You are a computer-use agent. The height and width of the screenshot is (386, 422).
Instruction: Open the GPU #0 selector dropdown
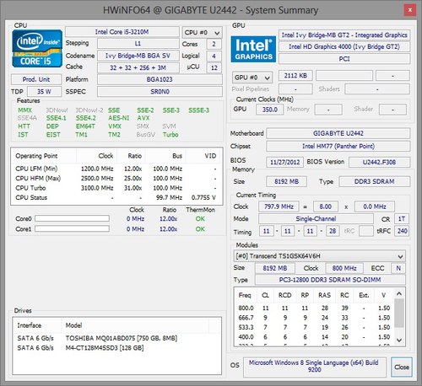tap(252, 78)
